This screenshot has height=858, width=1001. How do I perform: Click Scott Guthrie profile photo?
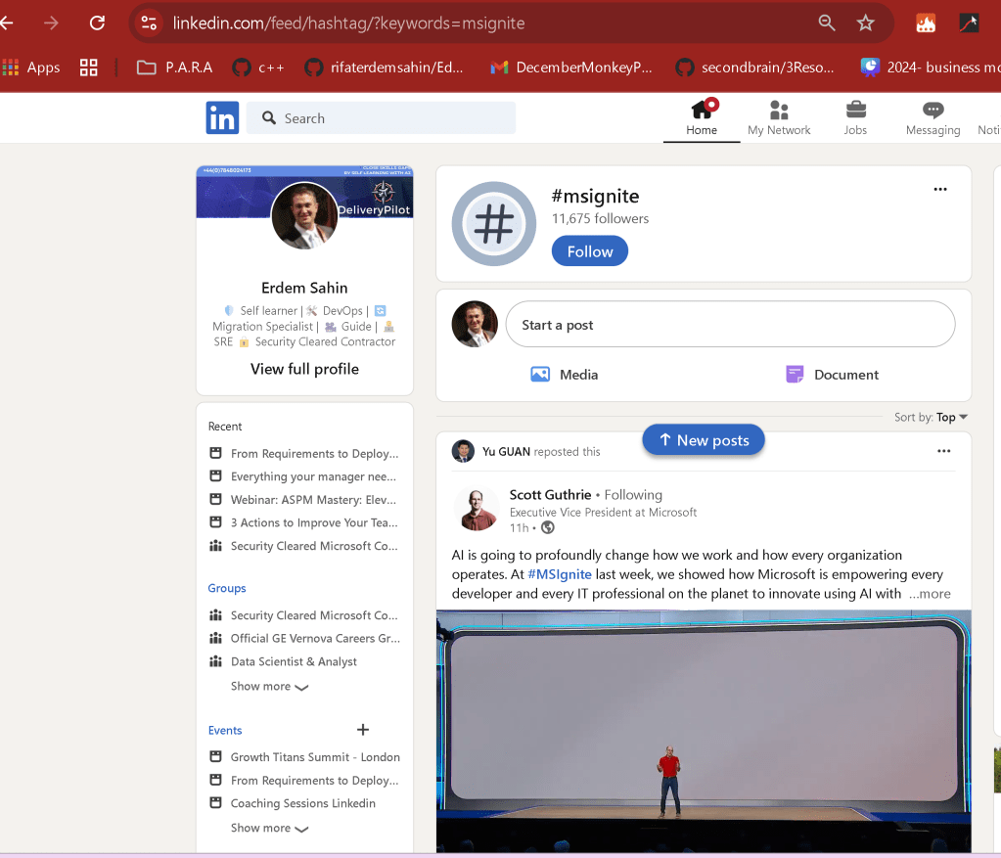tap(477, 509)
